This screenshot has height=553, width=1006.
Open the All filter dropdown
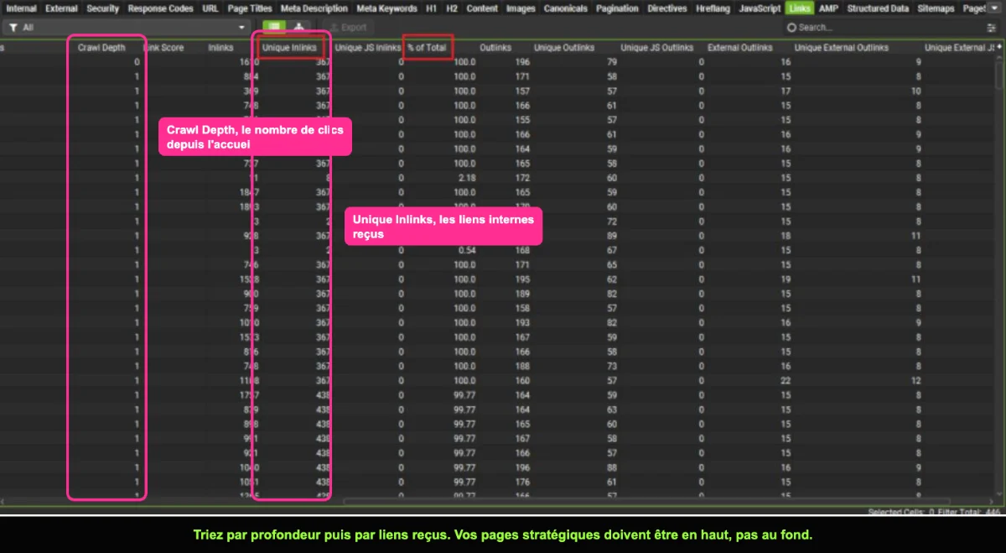(x=127, y=28)
